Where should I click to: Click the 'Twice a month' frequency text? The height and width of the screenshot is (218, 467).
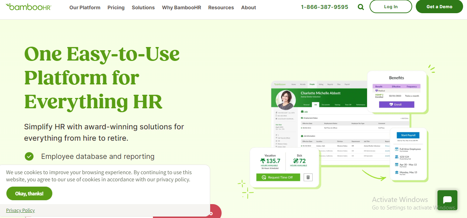[412, 96]
